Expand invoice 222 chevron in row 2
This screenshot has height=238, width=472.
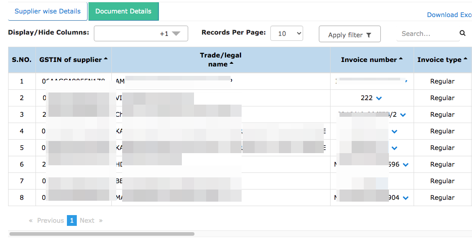(x=379, y=98)
